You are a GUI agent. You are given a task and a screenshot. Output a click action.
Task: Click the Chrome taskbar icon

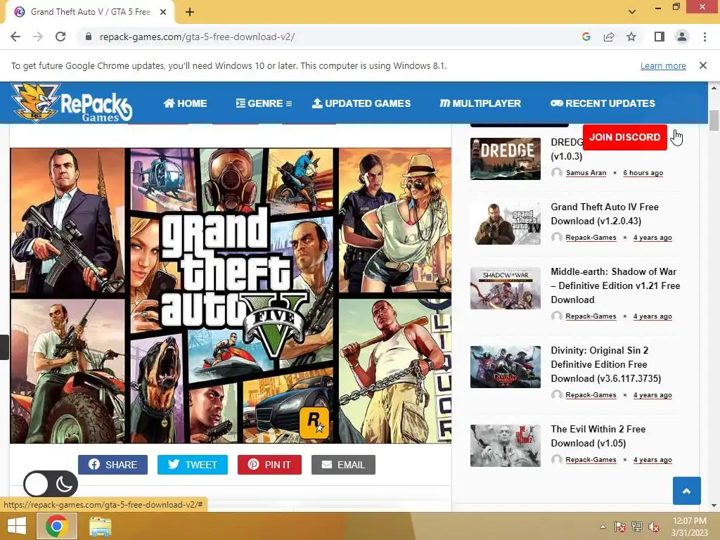(x=56, y=526)
